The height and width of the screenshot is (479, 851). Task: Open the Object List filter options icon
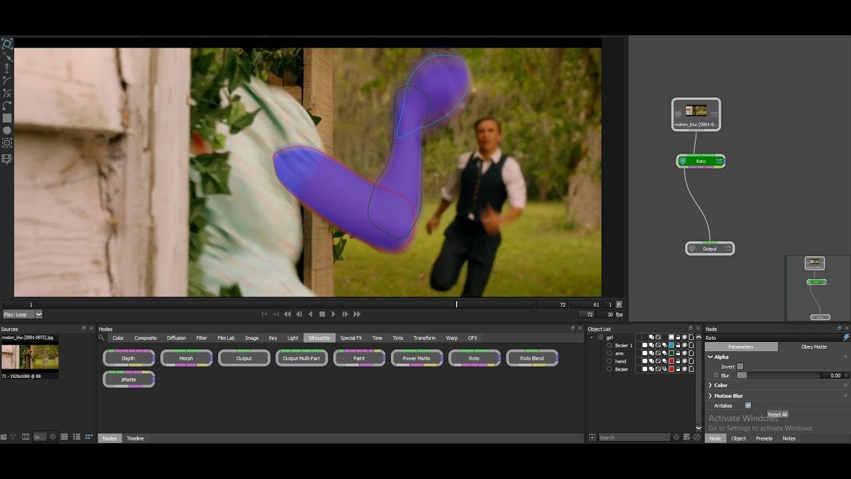686,437
